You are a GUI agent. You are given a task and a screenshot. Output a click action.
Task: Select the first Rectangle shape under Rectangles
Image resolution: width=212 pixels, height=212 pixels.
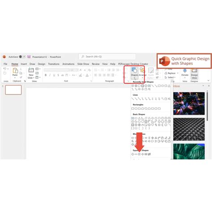(133, 109)
